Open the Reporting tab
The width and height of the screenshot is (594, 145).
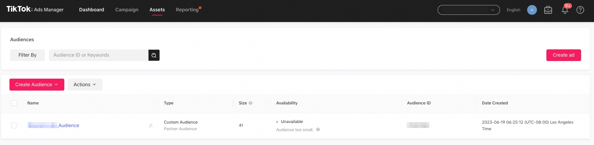point(187,10)
